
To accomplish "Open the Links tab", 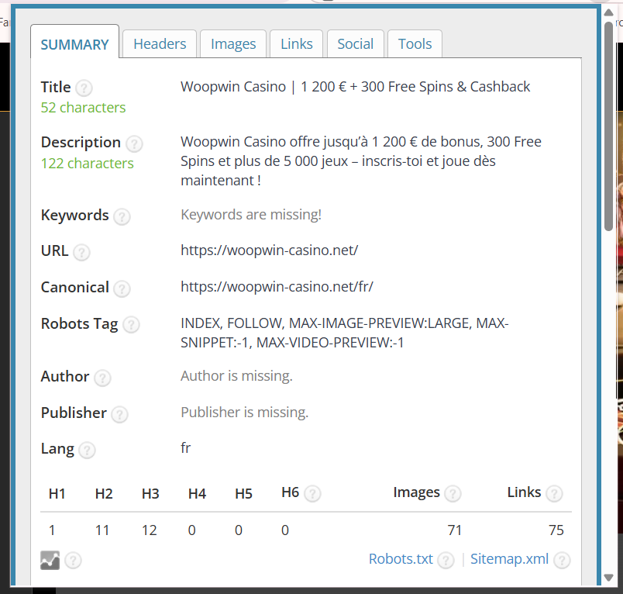I will (297, 43).
